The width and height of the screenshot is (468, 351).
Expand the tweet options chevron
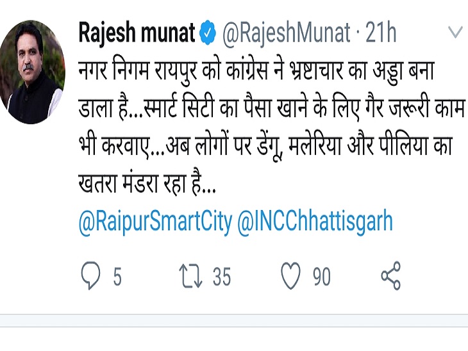coord(455,32)
